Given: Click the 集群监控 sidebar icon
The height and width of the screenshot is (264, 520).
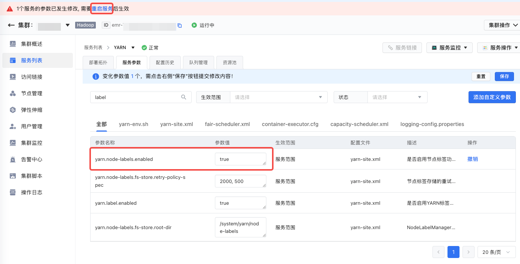Looking at the screenshot, I should [13, 143].
